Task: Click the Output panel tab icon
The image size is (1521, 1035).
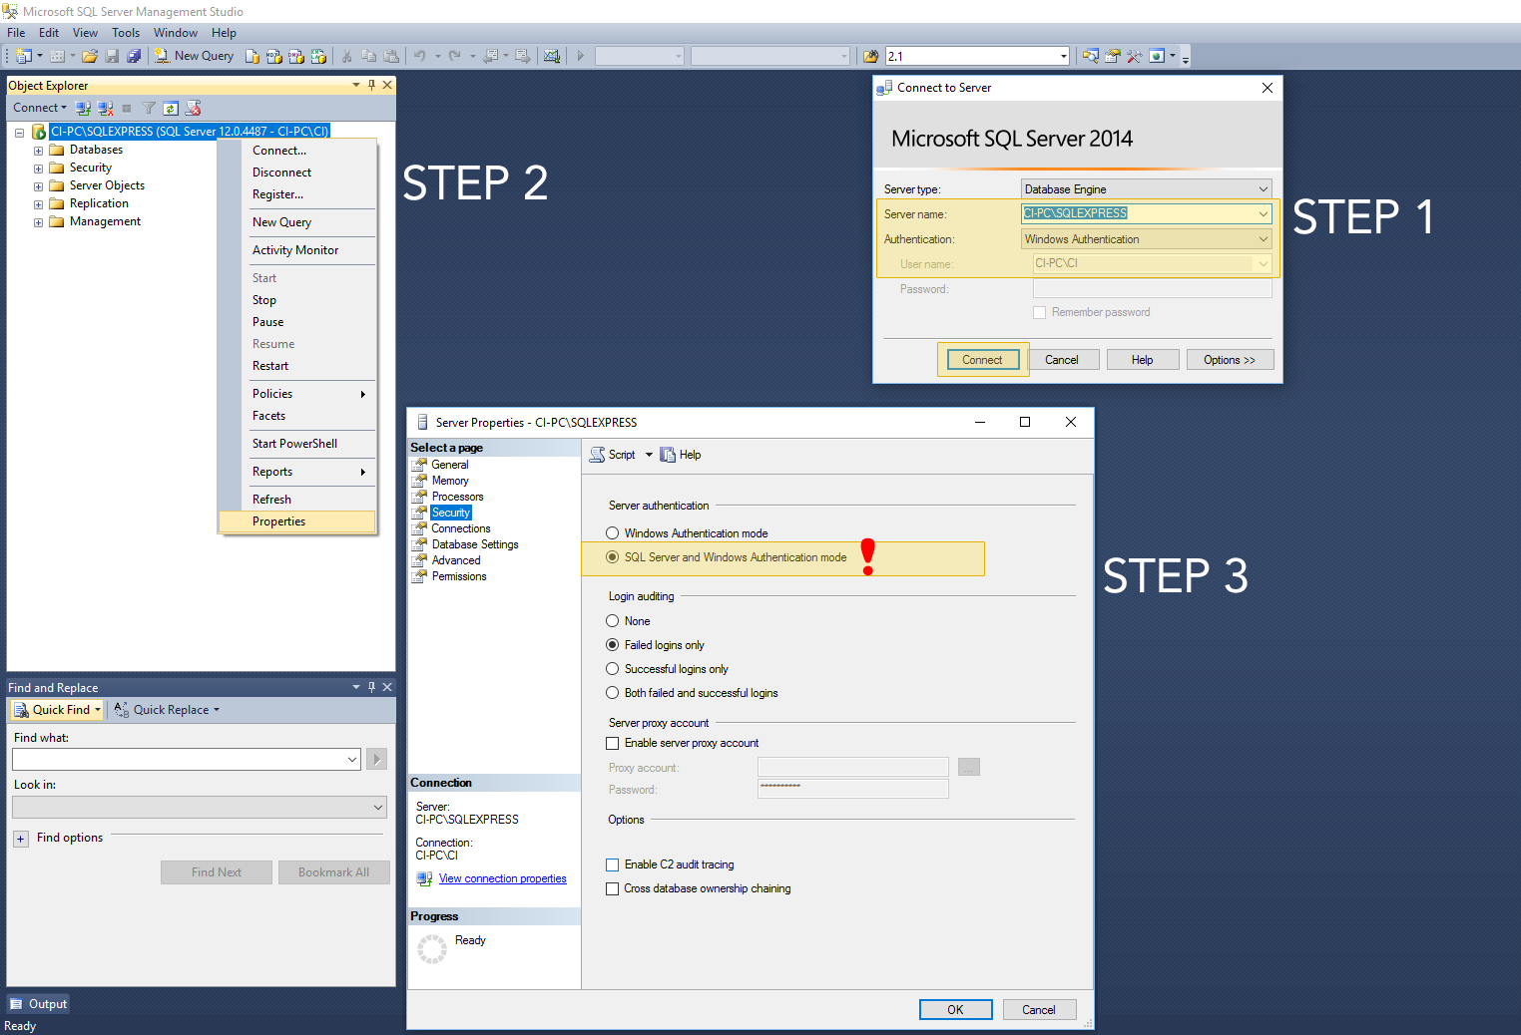Action: point(16,1004)
